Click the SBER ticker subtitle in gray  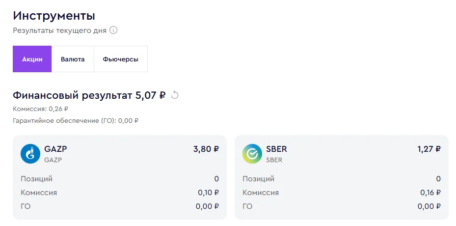(x=274, y=160)
